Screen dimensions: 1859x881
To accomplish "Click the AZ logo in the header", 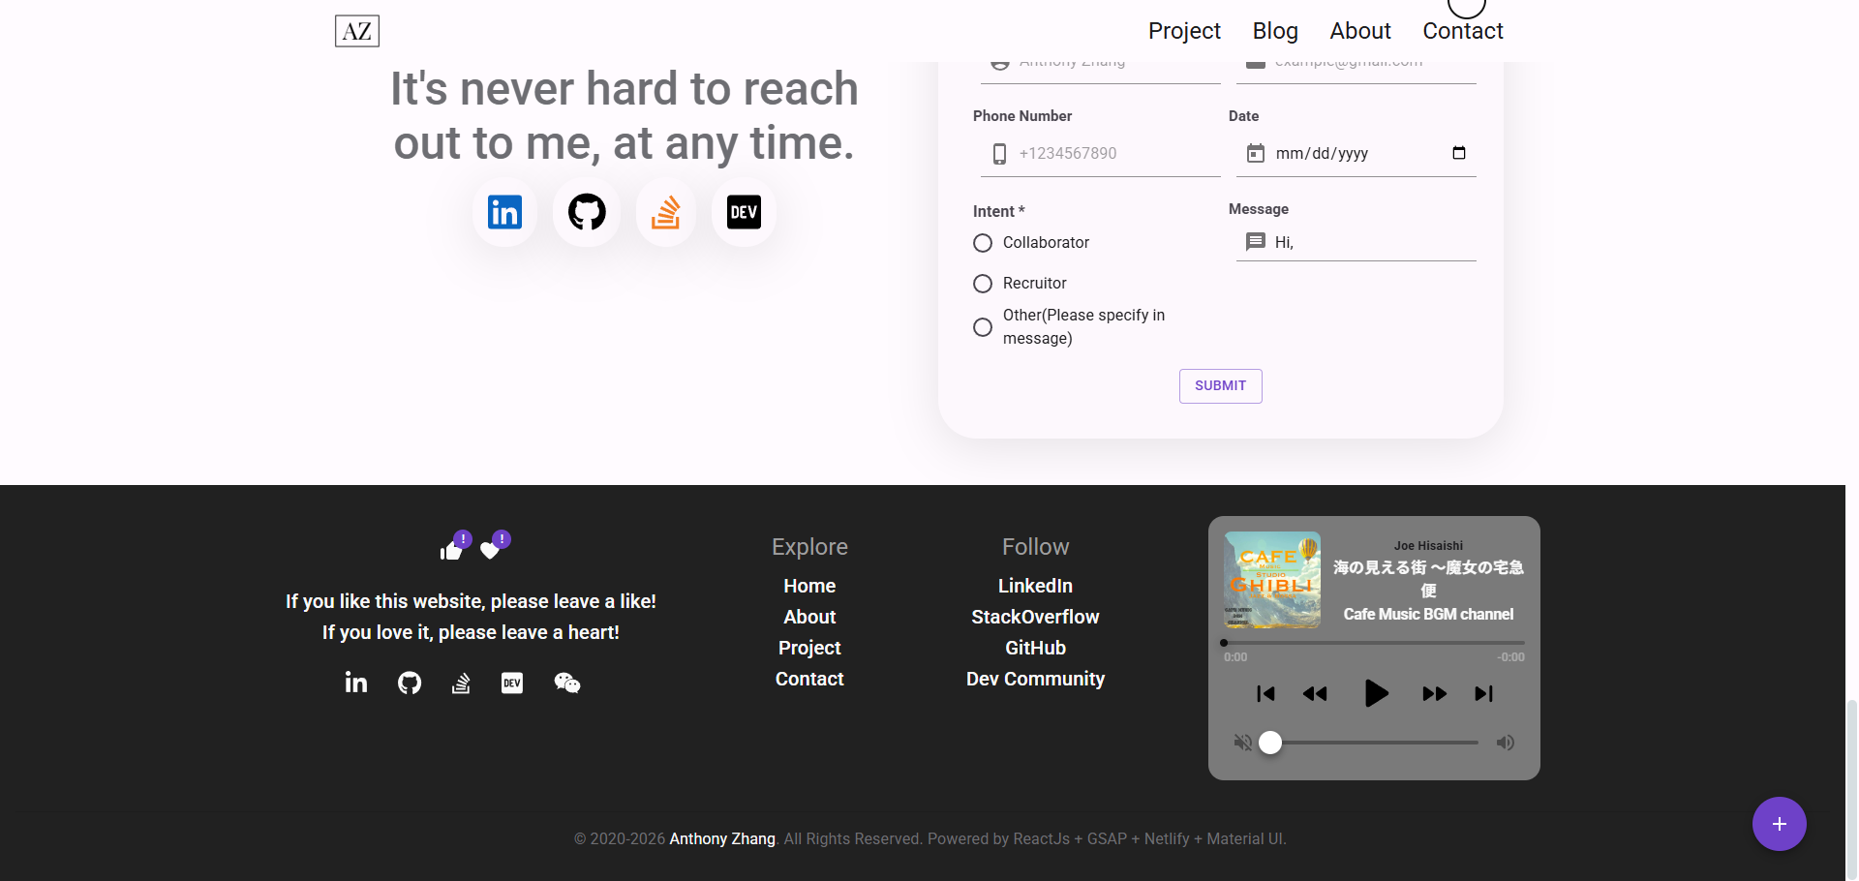I will (x=357, y=31).
